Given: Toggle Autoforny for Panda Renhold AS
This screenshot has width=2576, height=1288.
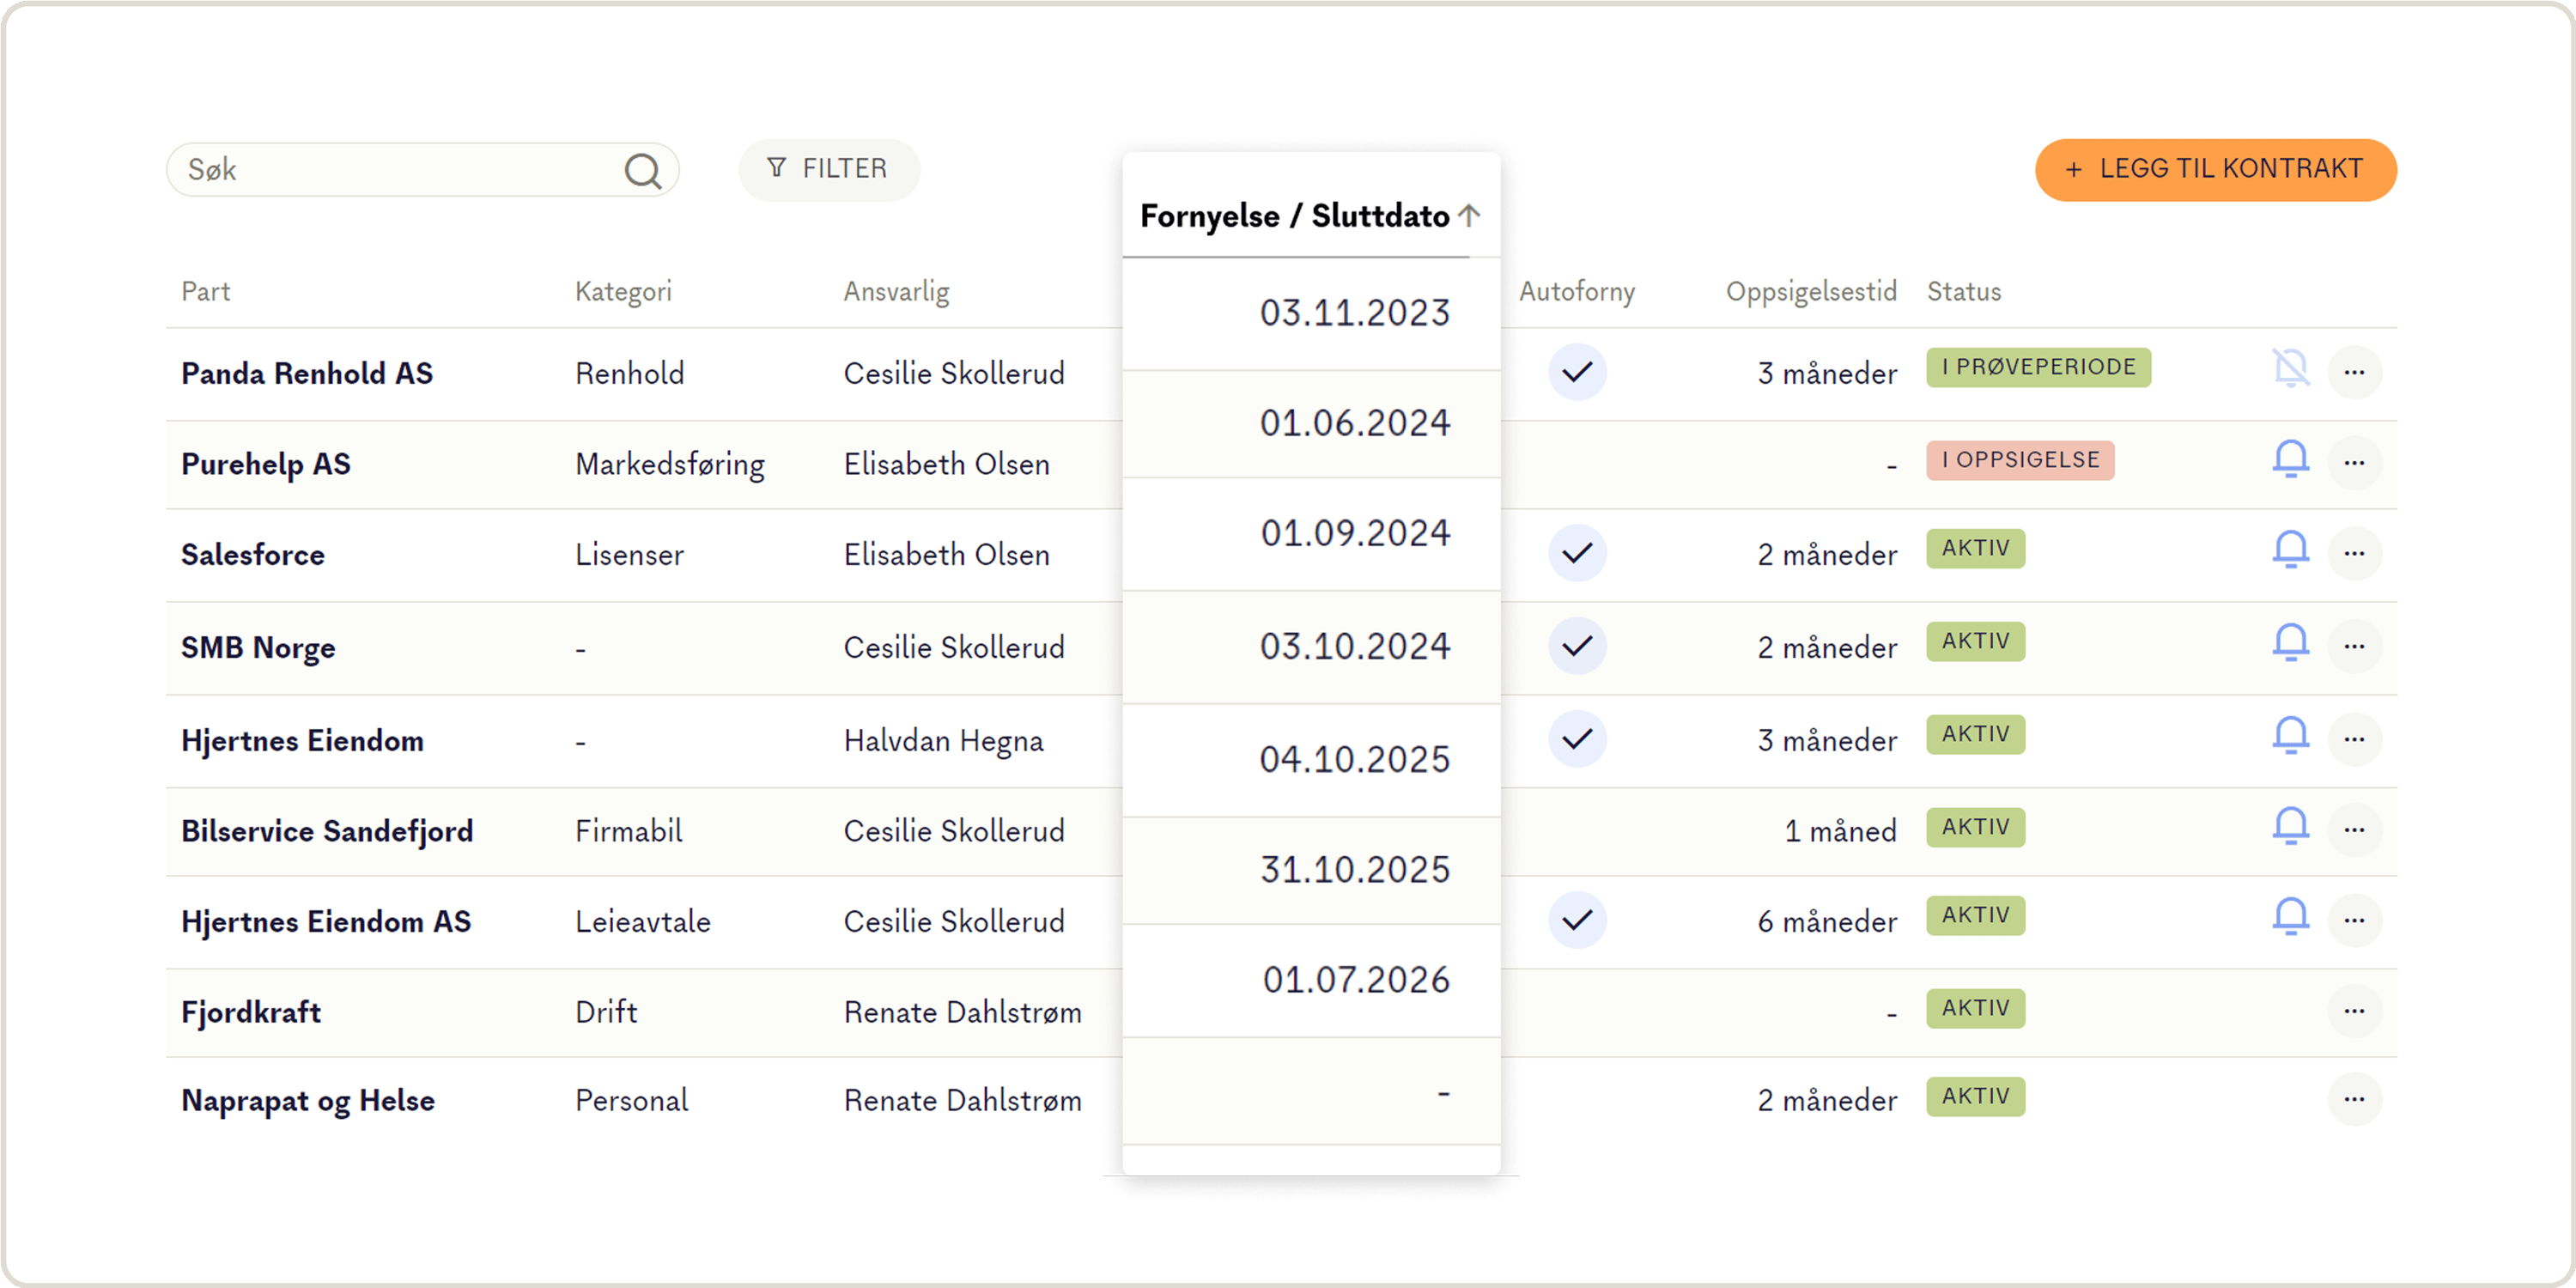Looking at the screenshot, I should click(x=1577, y=371).
